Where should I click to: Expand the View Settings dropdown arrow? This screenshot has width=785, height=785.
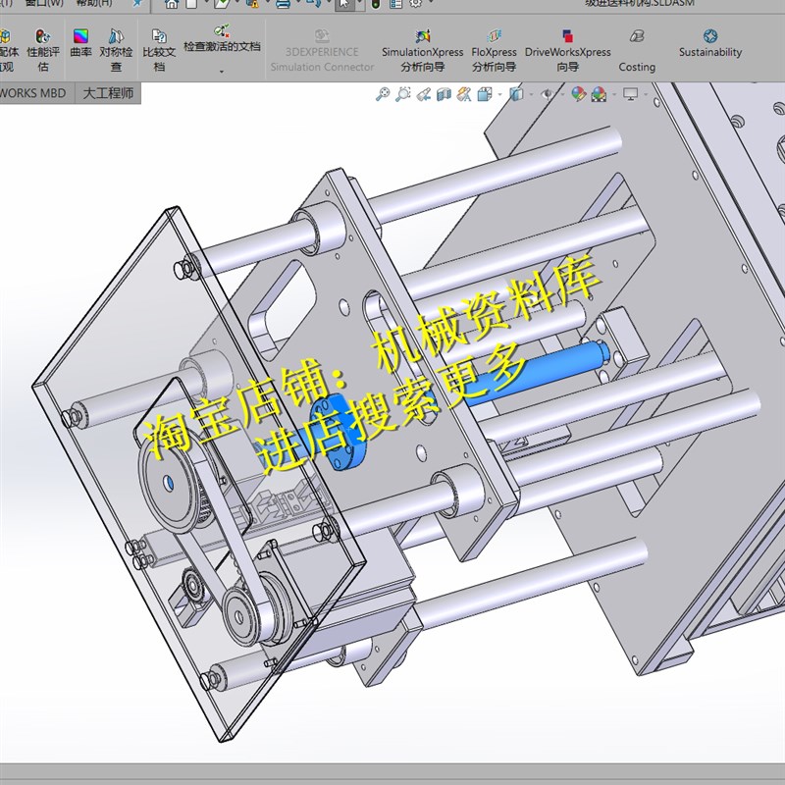point(646,94)
